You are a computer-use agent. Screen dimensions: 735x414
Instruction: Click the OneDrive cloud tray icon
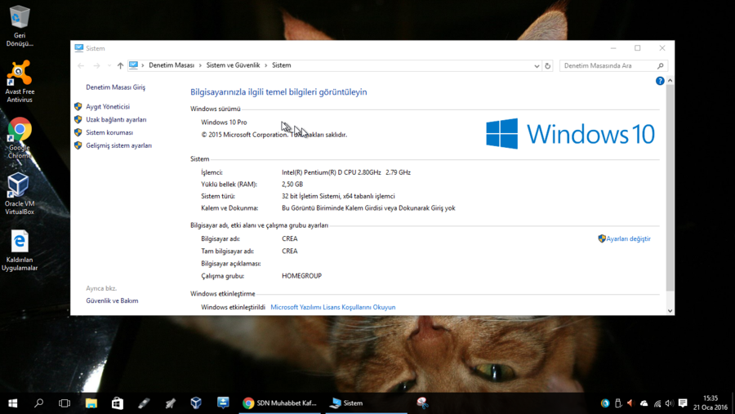click(x=644, y=403)
